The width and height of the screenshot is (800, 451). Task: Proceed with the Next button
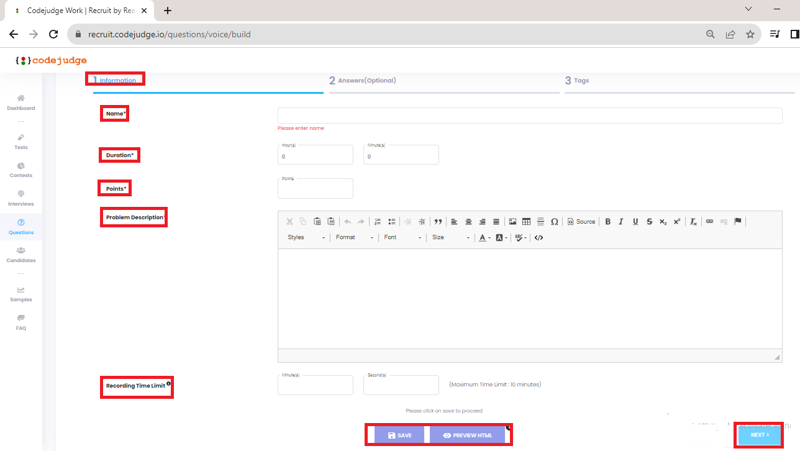click(x=760, y=435)
